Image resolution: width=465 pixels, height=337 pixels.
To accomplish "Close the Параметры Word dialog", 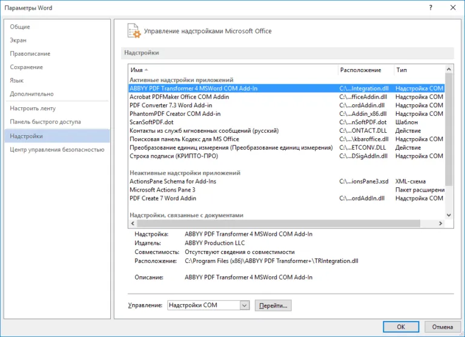I will (453, 8).
